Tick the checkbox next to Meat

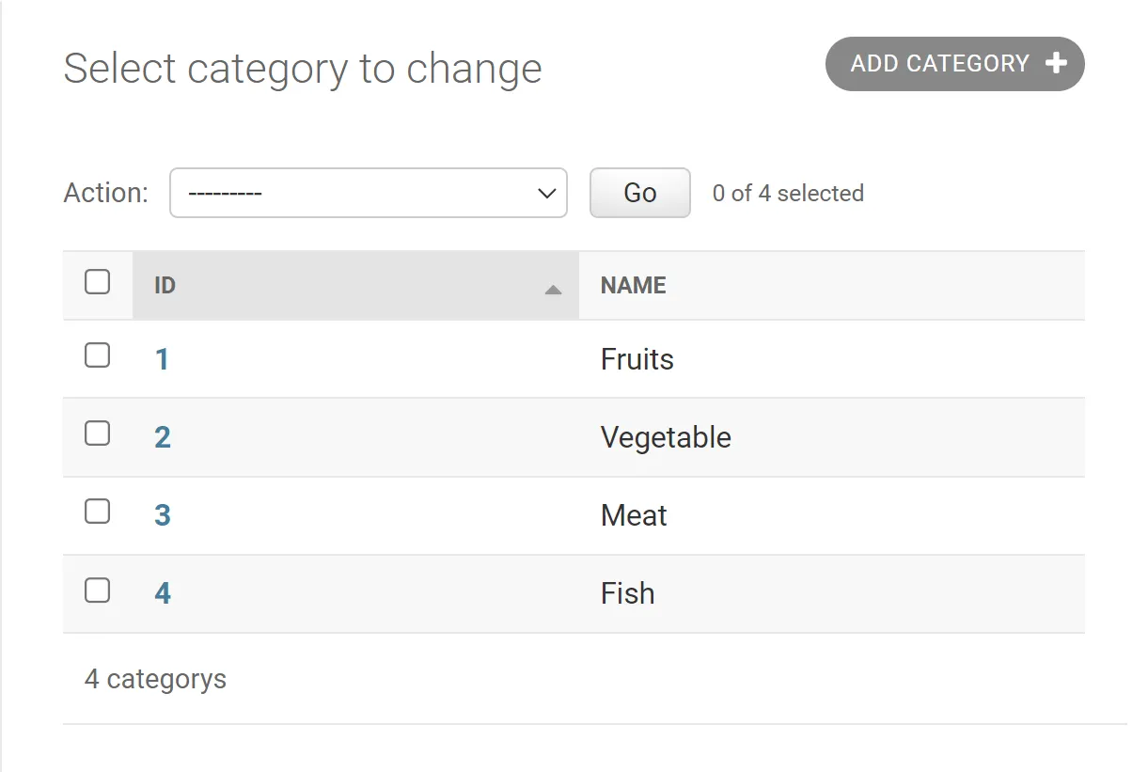click(98, 512)
